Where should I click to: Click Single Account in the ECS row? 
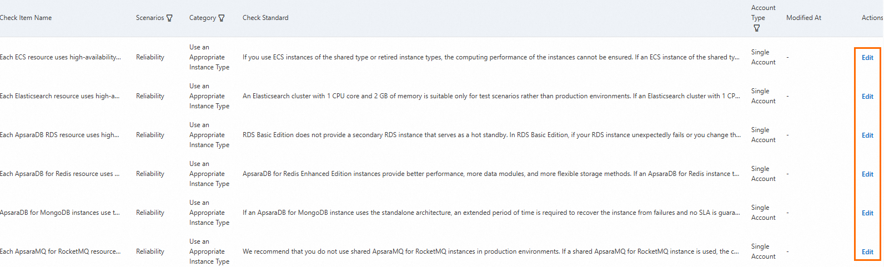coord(763,57)
